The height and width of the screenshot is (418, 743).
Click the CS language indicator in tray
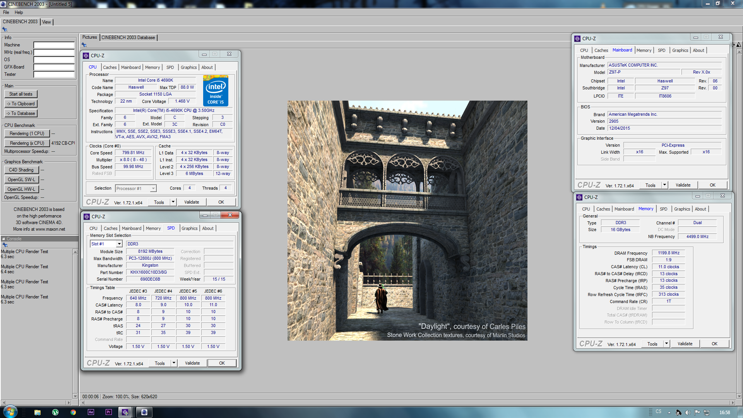(x=658, y=412)
